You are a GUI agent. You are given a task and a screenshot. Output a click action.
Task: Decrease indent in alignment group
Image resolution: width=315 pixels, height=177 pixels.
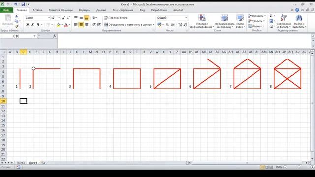tap(94, 25)
